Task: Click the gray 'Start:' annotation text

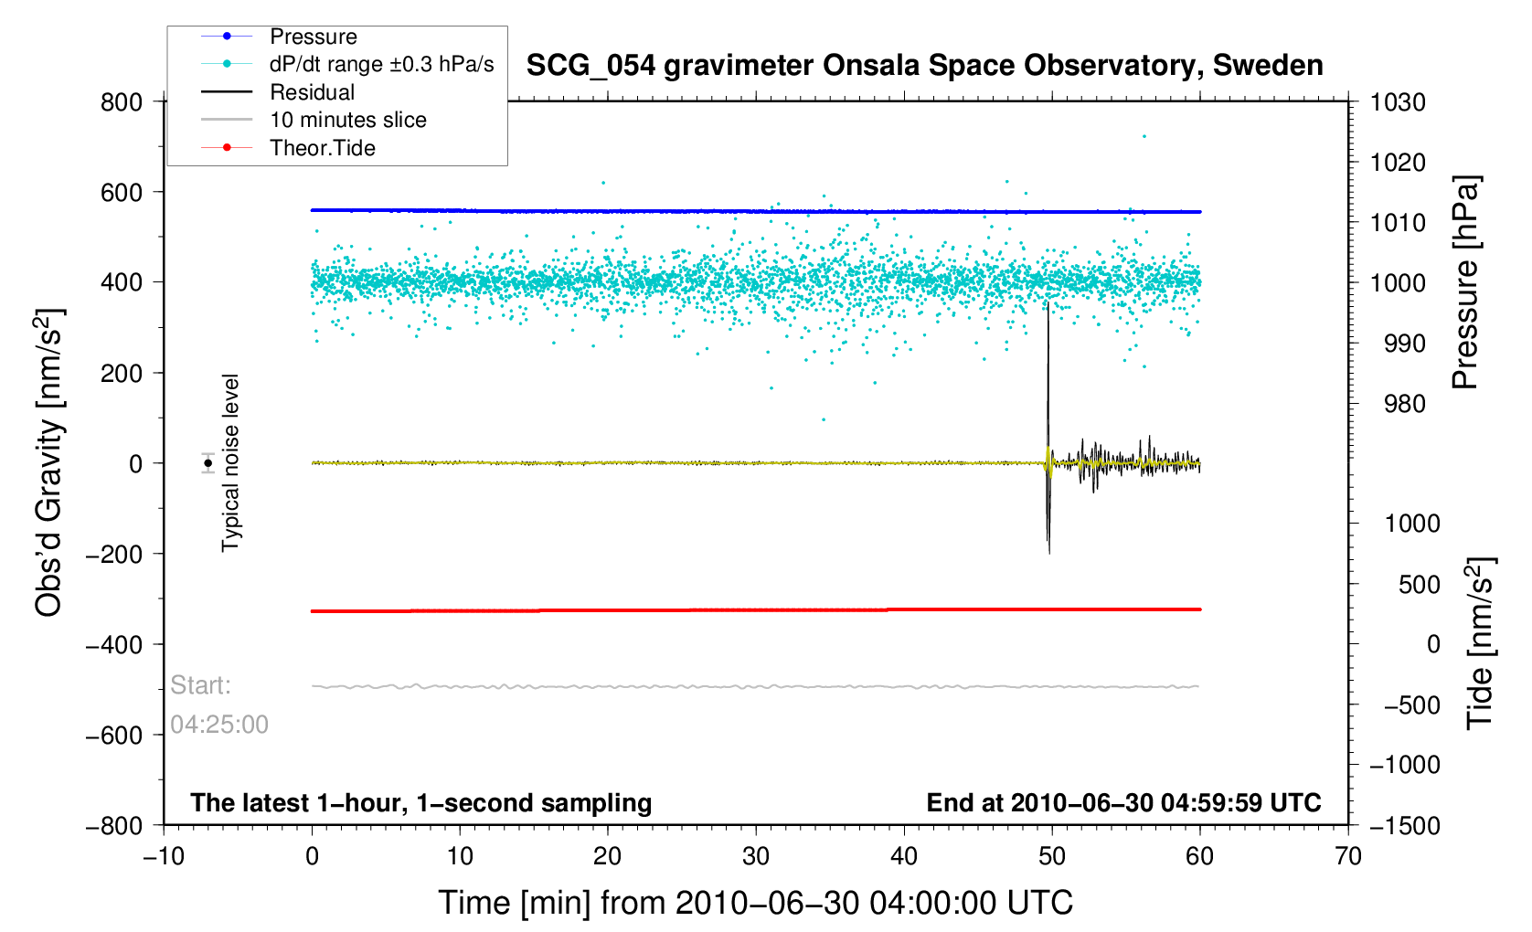Action: (201, 685)
